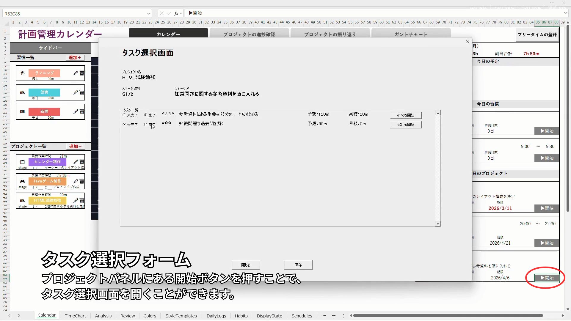Click the pencil edit icon for ランニング habit
The image size is (571, 321).
click(76, 73)
